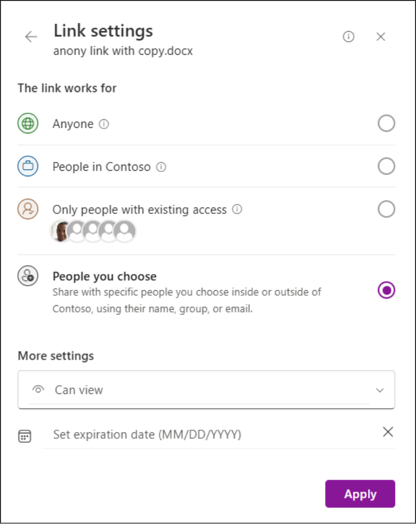The width and height of the screenshot is (416, 524).
Task: Click the calendar icon for expiration date
Action: click(x=25, y=436)
